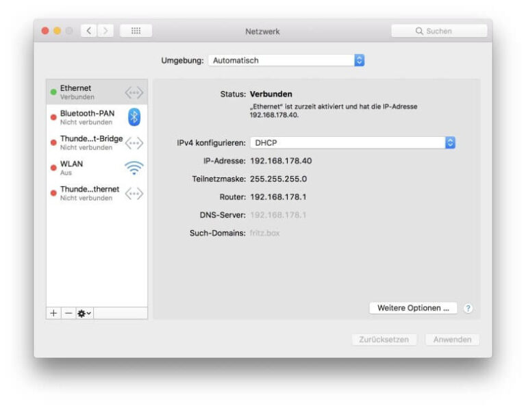Select the Bluetooth-PAN service
This screenshot has height=406, width=526.
pos(97,117)
